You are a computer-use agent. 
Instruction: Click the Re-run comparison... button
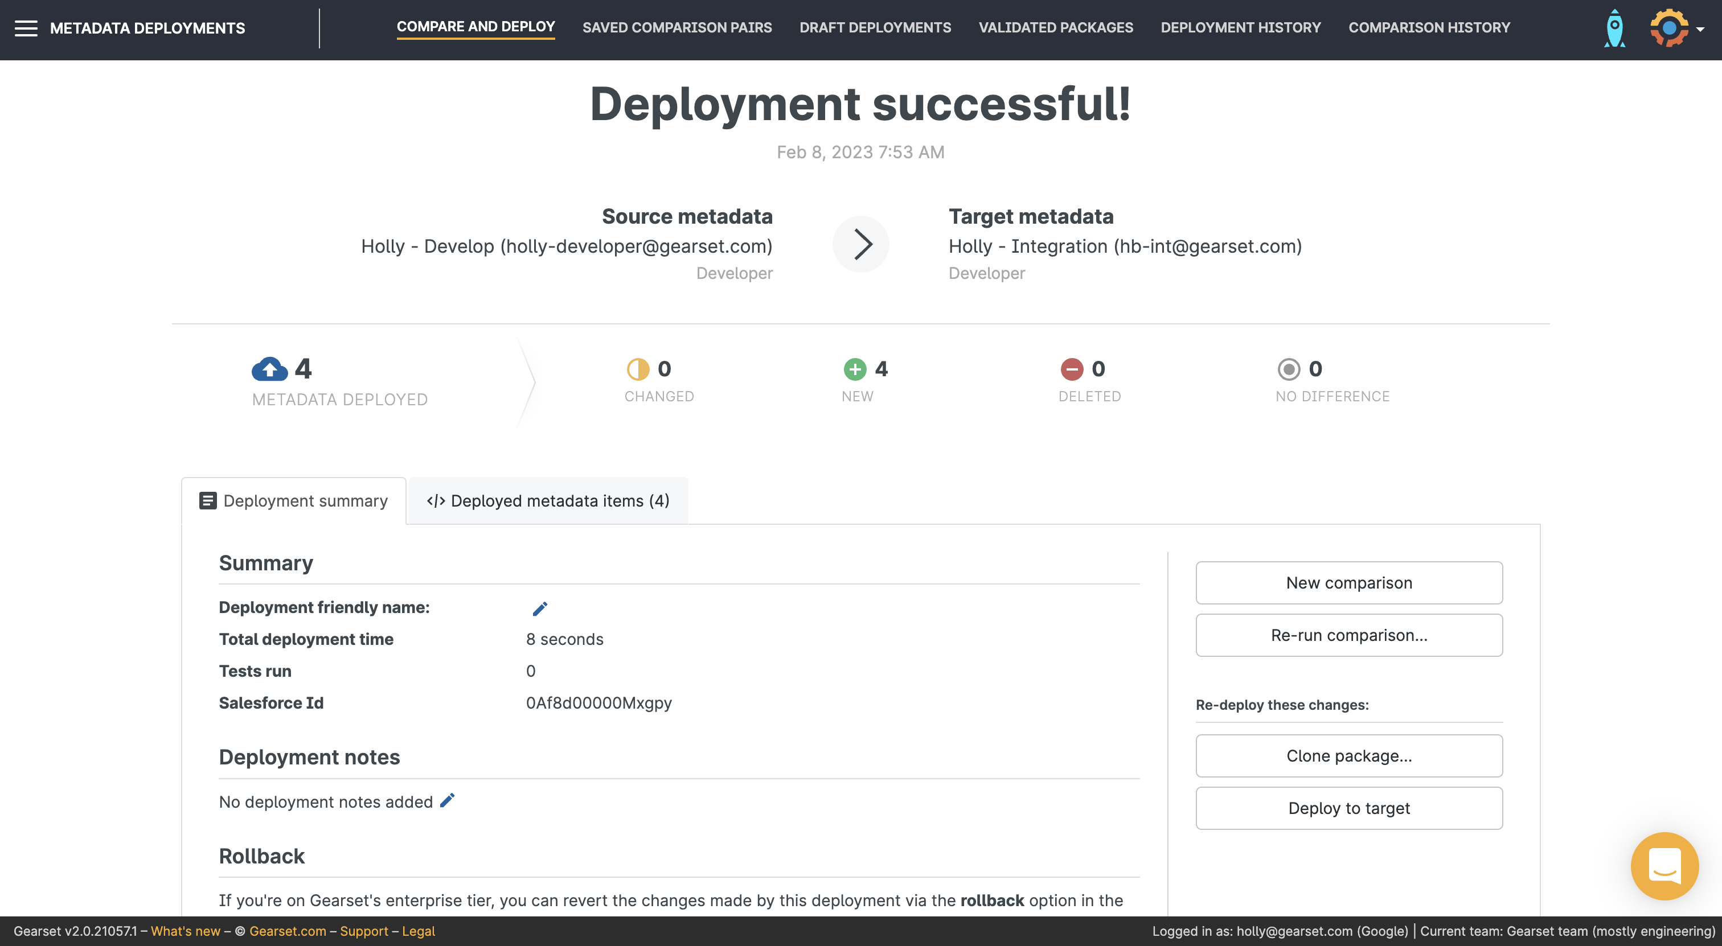pyautogui.click(x=1349, y=635)
